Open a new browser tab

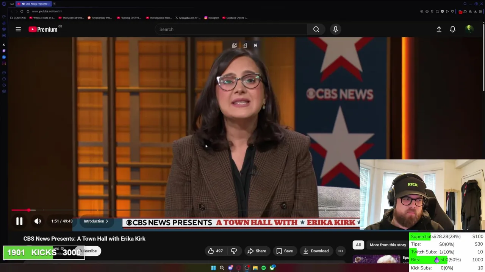(54, 4)
